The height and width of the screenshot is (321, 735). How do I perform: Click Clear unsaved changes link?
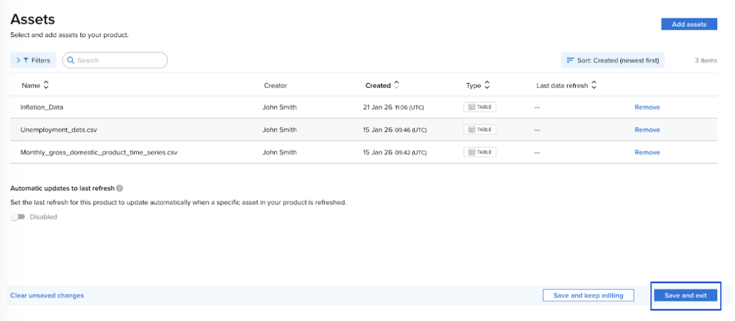pyautogui.click(x=47, y=295)
